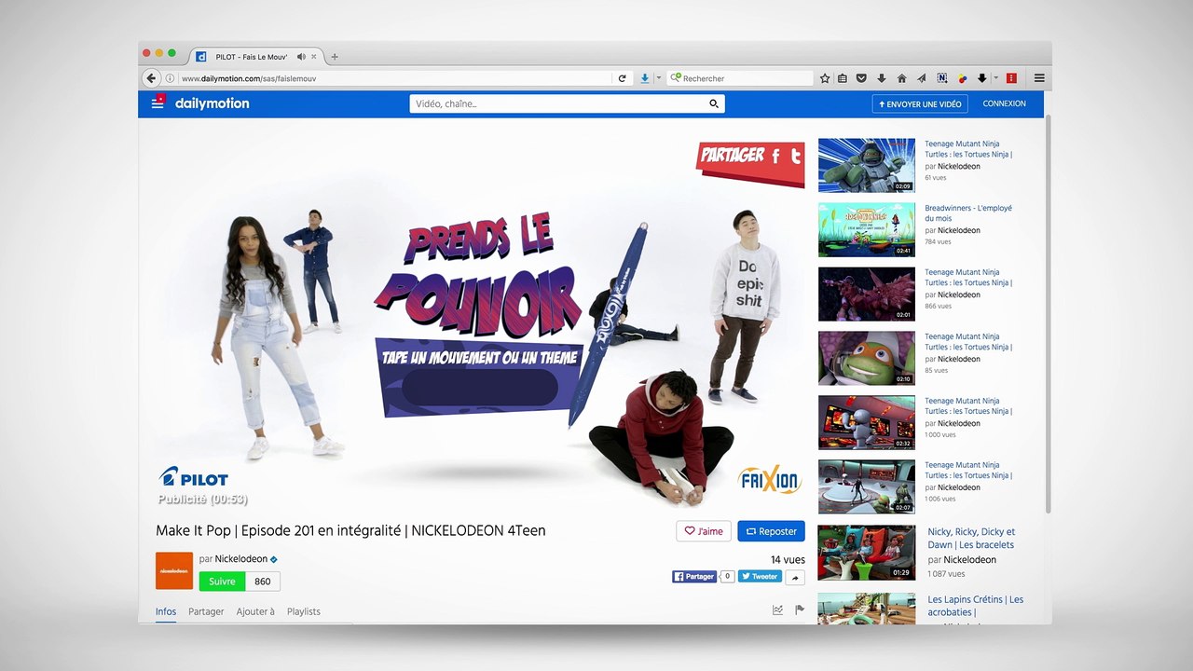Open the Firefox downloads panel arrow
The height and width of the screenshot is (671, 1193).
coord(882,78)
